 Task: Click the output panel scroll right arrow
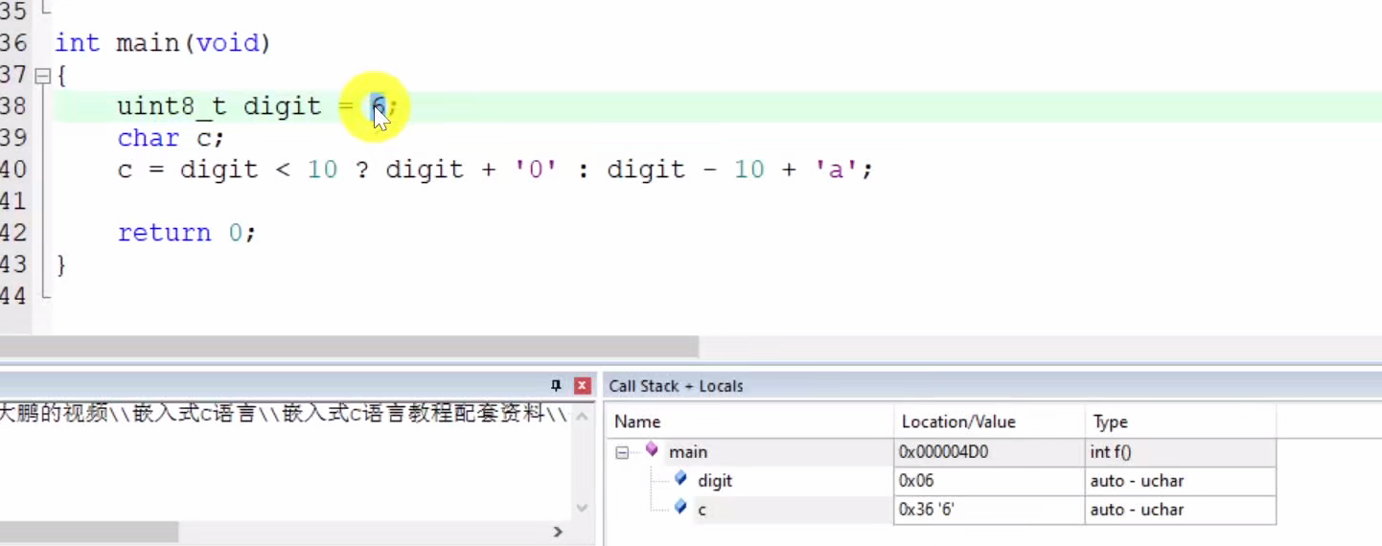click(558, 532)
